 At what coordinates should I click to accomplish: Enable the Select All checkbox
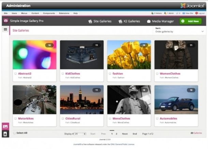click(14, 133)
